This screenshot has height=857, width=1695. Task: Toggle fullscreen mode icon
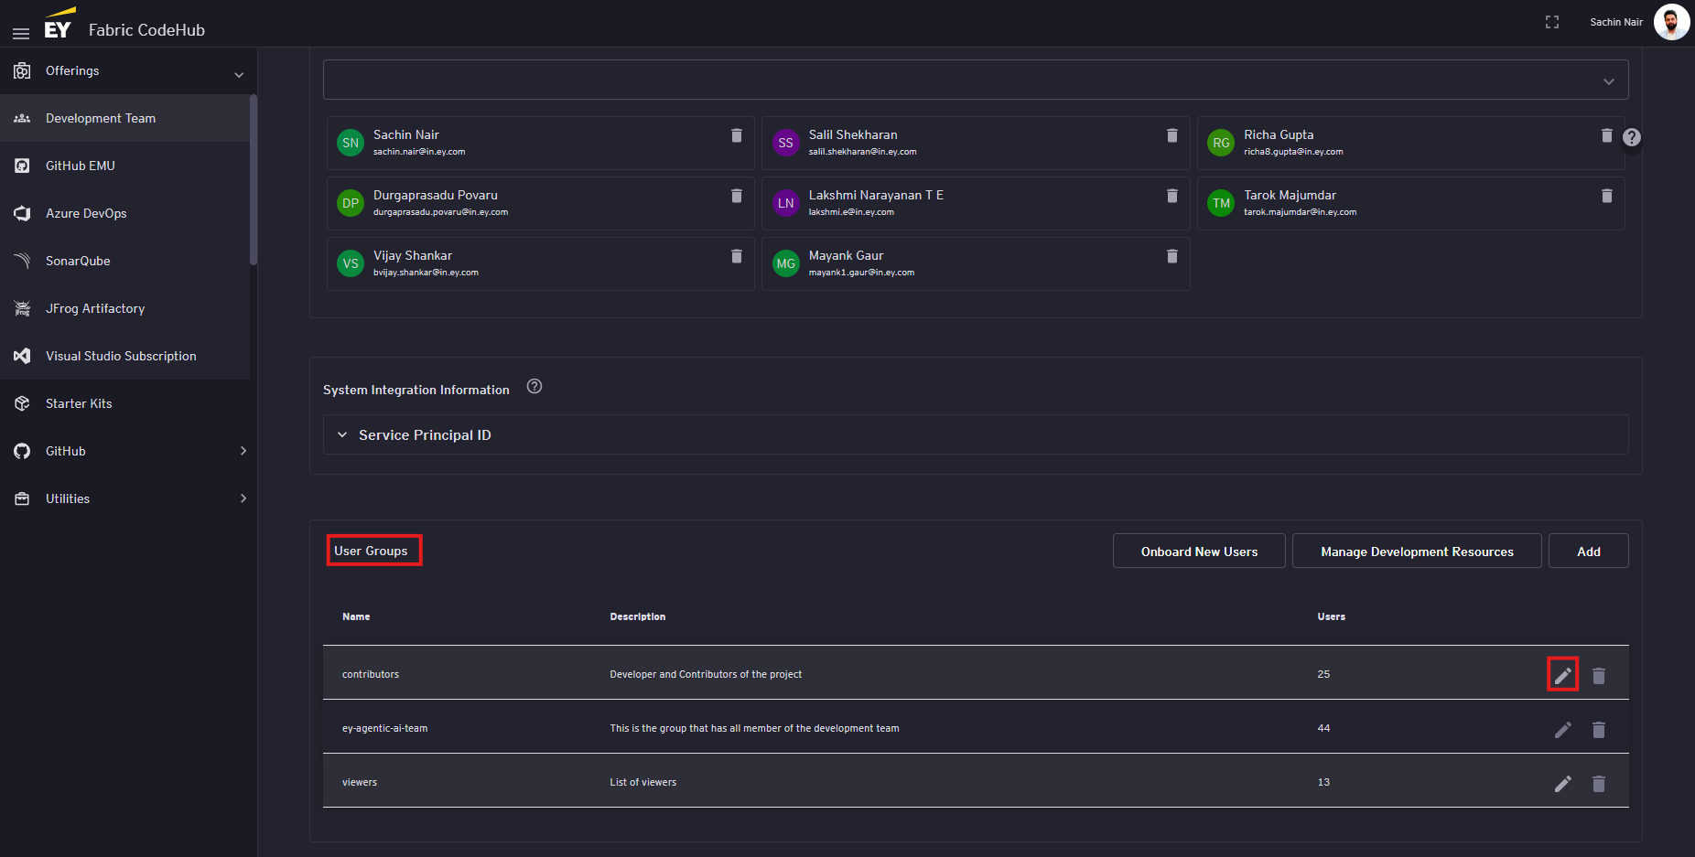point(1551,22)
